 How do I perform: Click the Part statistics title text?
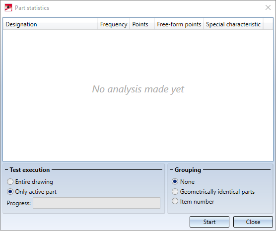pyautogui.click(x=32, y=8)
